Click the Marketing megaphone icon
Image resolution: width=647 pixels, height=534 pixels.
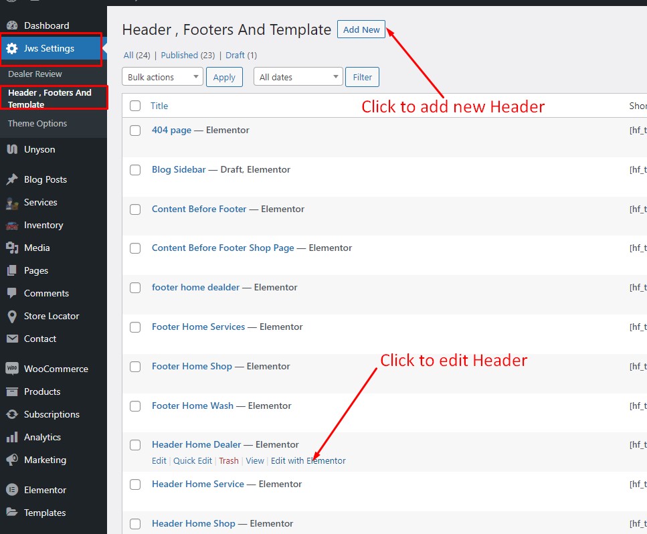(11, 460)
